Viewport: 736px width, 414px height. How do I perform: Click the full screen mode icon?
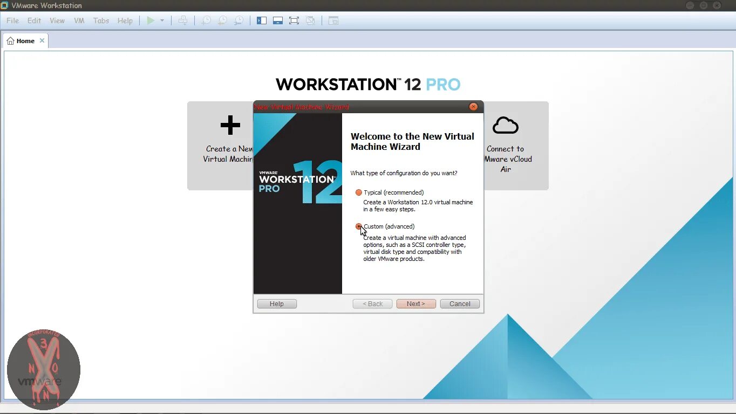[294, 20]
